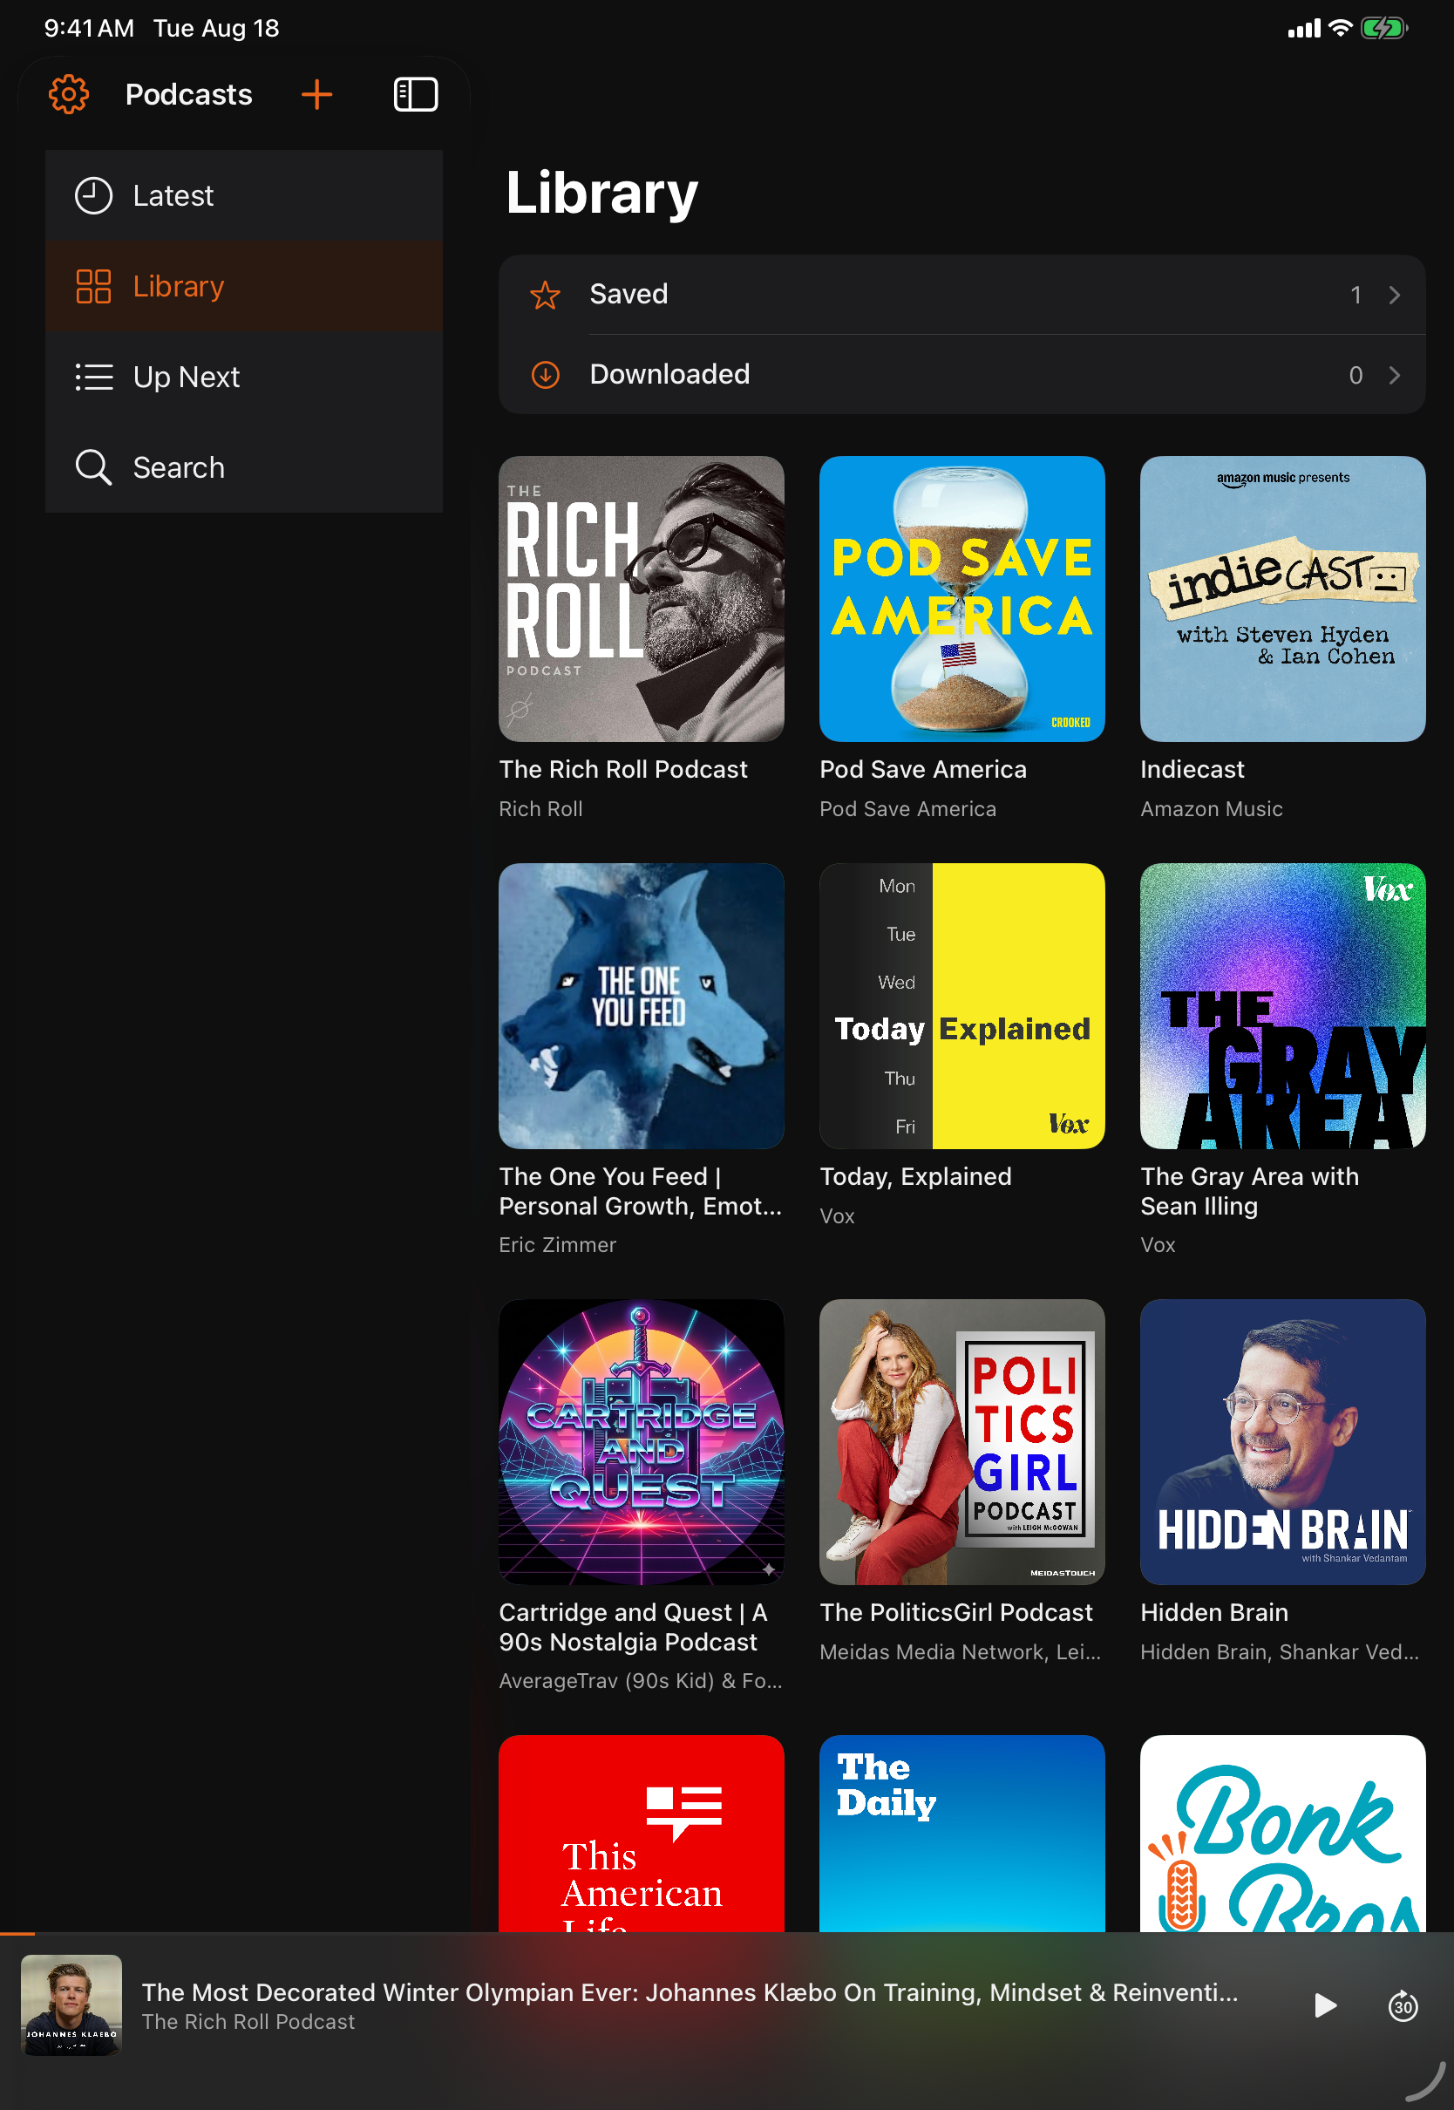Open the Up Next sidebar item
1454x2110 pixels.
tap(243, 377)
